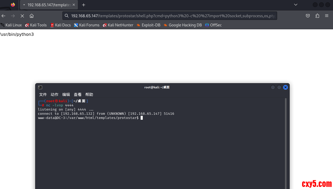Open the 文件 menu in the terminal
This screenshot has height=189, width=333.
43,94
